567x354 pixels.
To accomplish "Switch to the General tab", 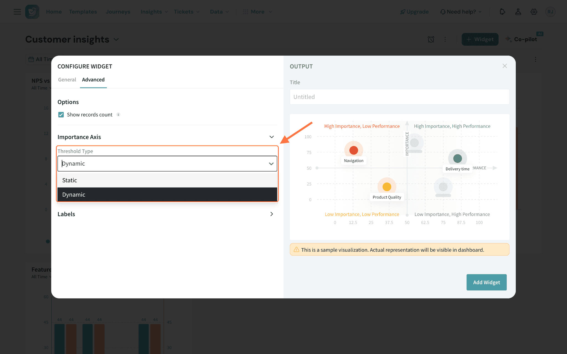I will click(67, 80).
